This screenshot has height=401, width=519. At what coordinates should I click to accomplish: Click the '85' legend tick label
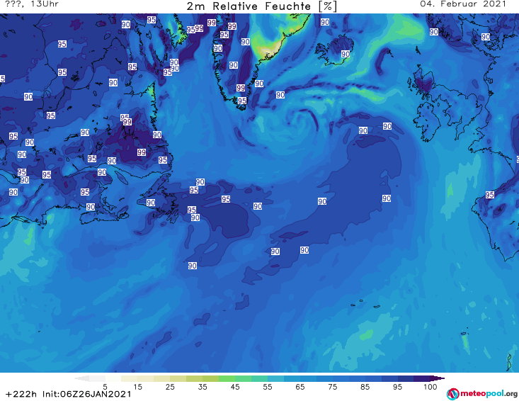click(365, 387)
